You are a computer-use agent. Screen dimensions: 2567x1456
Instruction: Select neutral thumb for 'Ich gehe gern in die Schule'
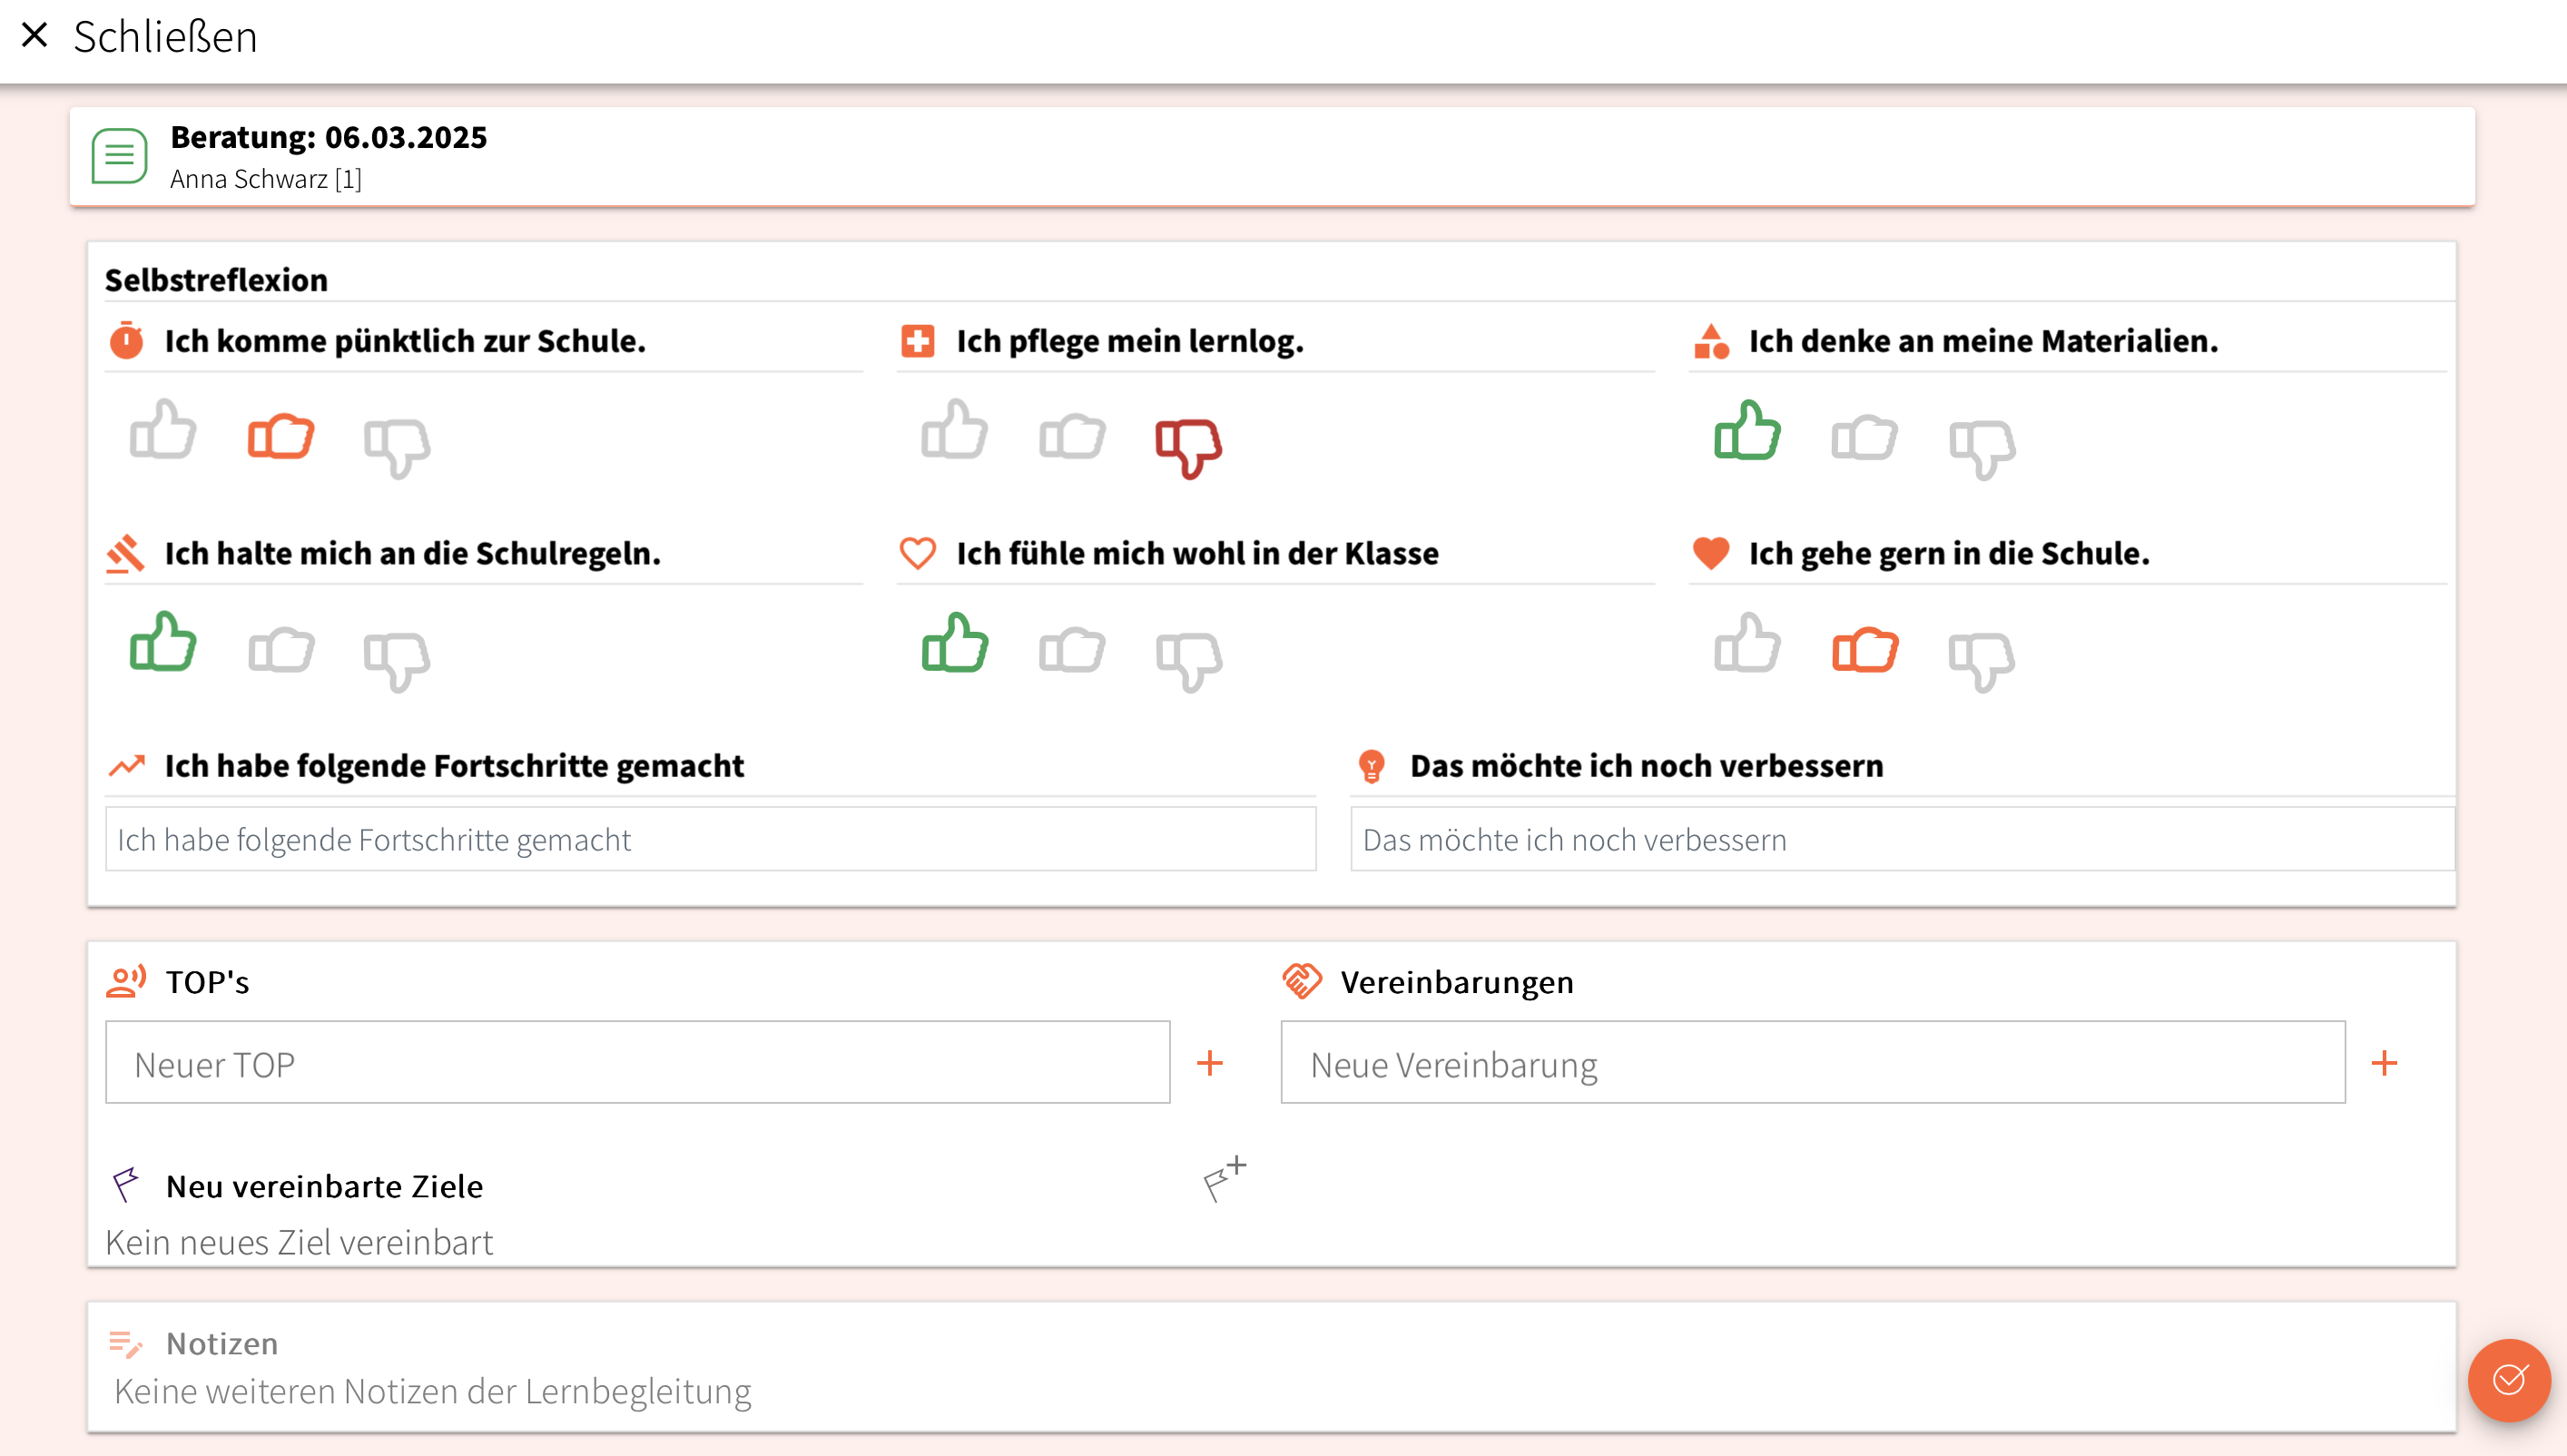1865,649
